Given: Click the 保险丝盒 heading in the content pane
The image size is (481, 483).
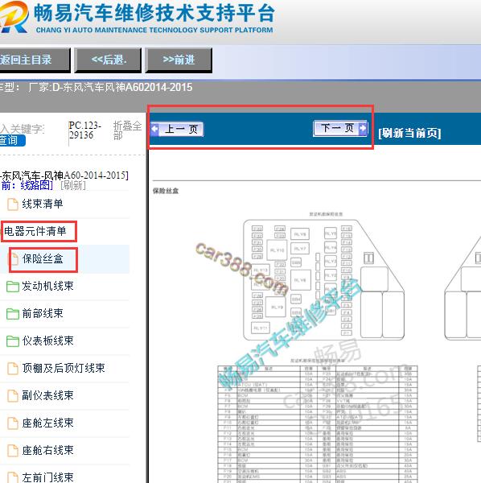Looking at the screenshot, I should 166,191.
